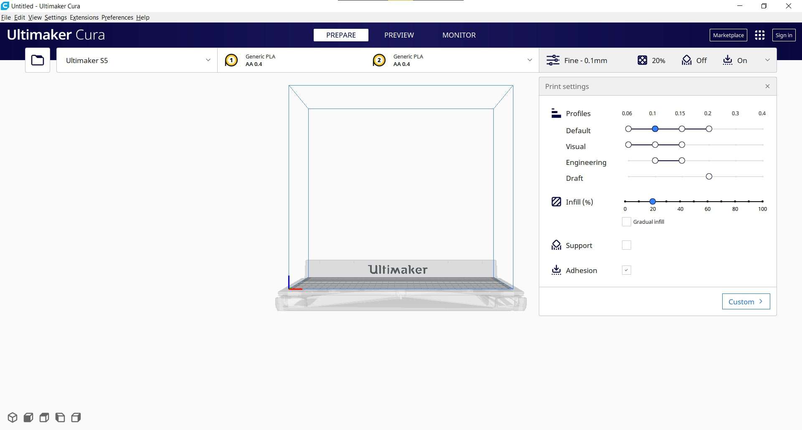Screen dimensions: 802x430
Task: Open the View menu
Action: coord(35,18)
